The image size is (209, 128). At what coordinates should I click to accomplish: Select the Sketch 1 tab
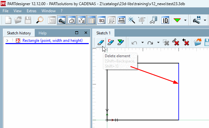point(104,33)
